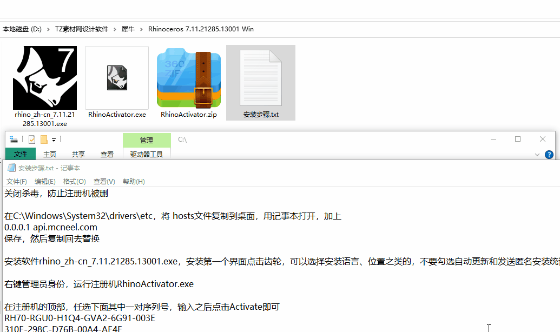The width and height of the screenshot is (560, 332).
Task: Click the line starting '安装软件rhino_zh-cn_7.11.21285.13001.exe'
Action: tap(282, 261)
